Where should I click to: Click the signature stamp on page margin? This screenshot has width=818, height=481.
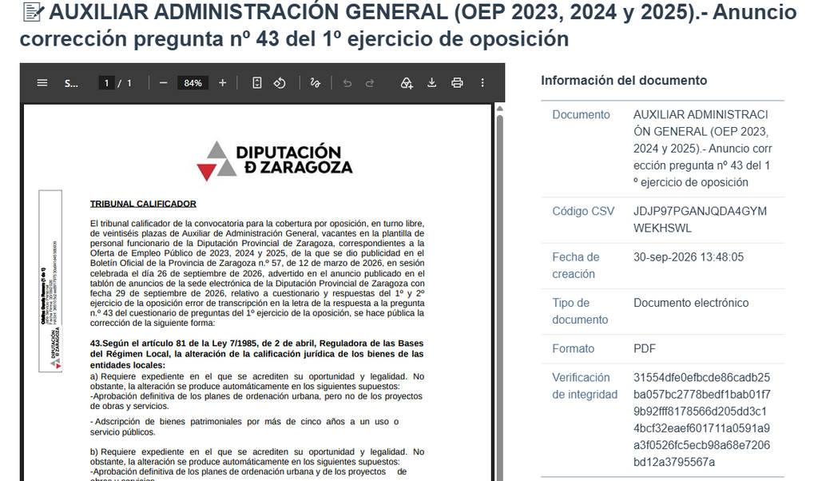pyautogui.click(x=50, y=281)
